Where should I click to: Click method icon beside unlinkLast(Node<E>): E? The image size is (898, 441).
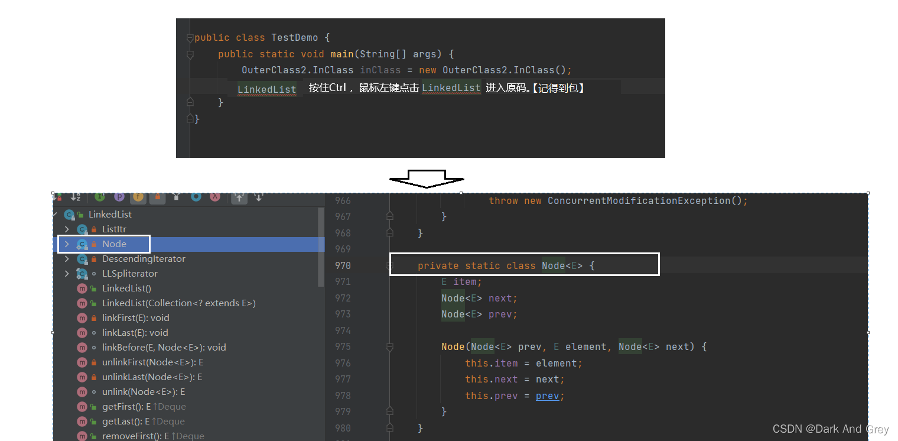[x=82, y=377]
